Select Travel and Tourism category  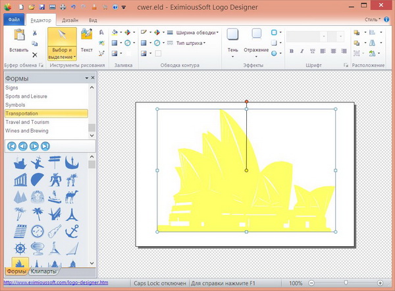27,122
